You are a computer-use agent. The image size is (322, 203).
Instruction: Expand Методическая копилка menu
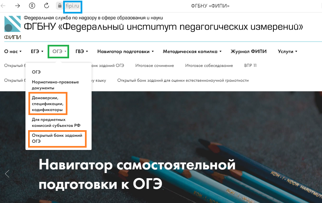click(192, 51)
